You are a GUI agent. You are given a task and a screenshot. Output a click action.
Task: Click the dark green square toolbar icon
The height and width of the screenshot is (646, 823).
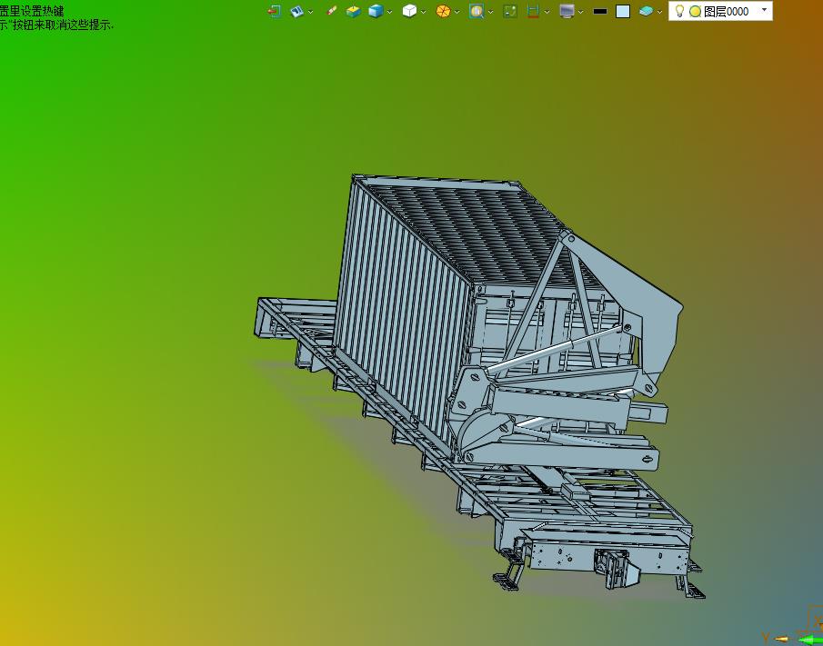click(510, 11)
